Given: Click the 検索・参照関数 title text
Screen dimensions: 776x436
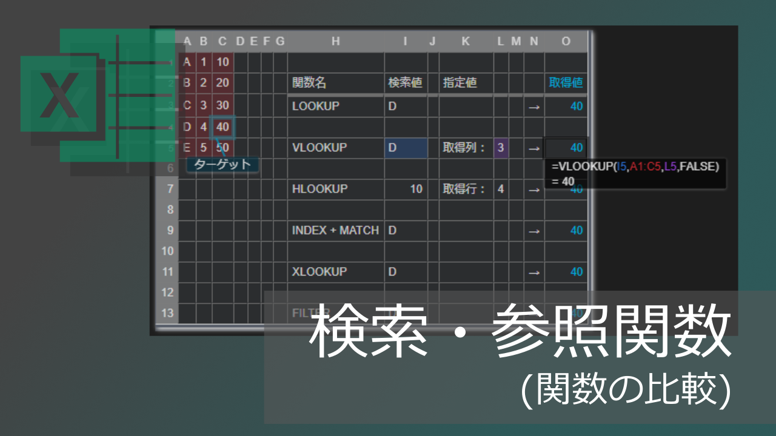Looking at the screenshot, I should pyautogui.click(x=520, y=332).
